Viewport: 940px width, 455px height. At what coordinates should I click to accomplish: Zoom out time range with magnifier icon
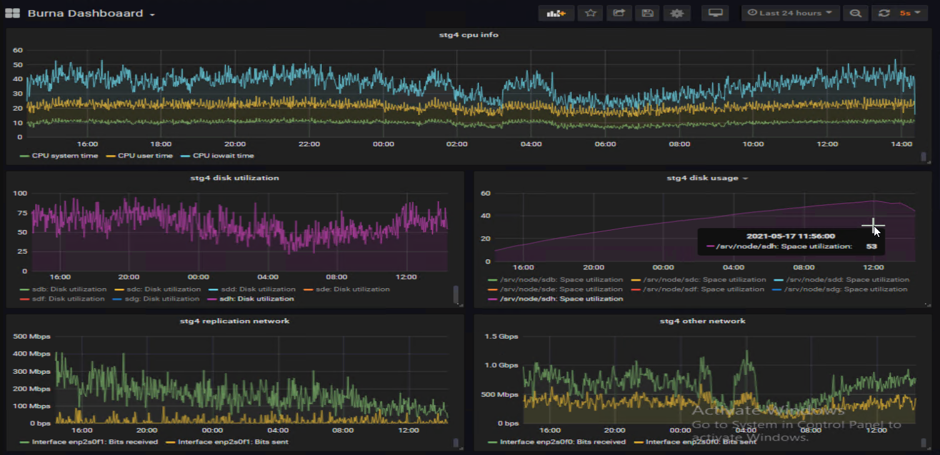point(856,13)
